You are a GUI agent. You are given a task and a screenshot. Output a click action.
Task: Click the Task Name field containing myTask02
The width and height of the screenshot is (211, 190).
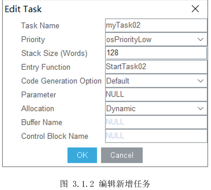click(156, 25)
